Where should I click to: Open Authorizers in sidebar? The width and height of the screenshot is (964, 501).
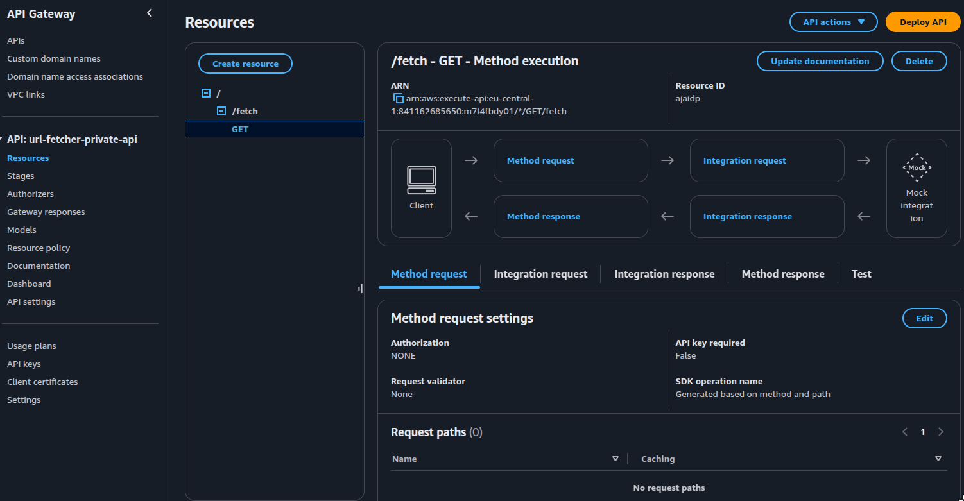point(30,194)
